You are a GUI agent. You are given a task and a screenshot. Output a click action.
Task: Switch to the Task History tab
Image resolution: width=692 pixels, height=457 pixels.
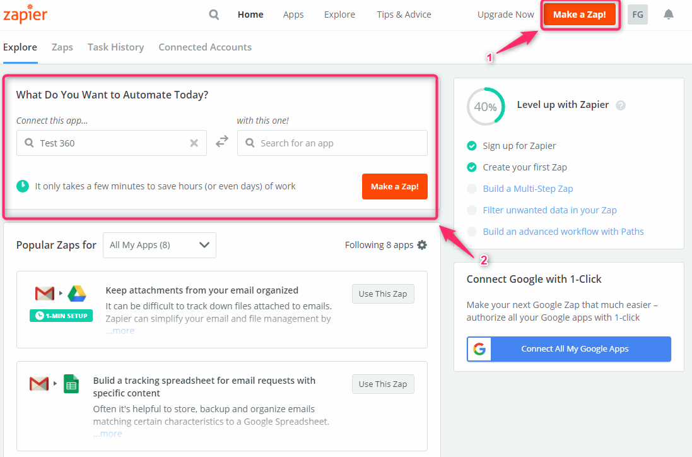[115, 47]
